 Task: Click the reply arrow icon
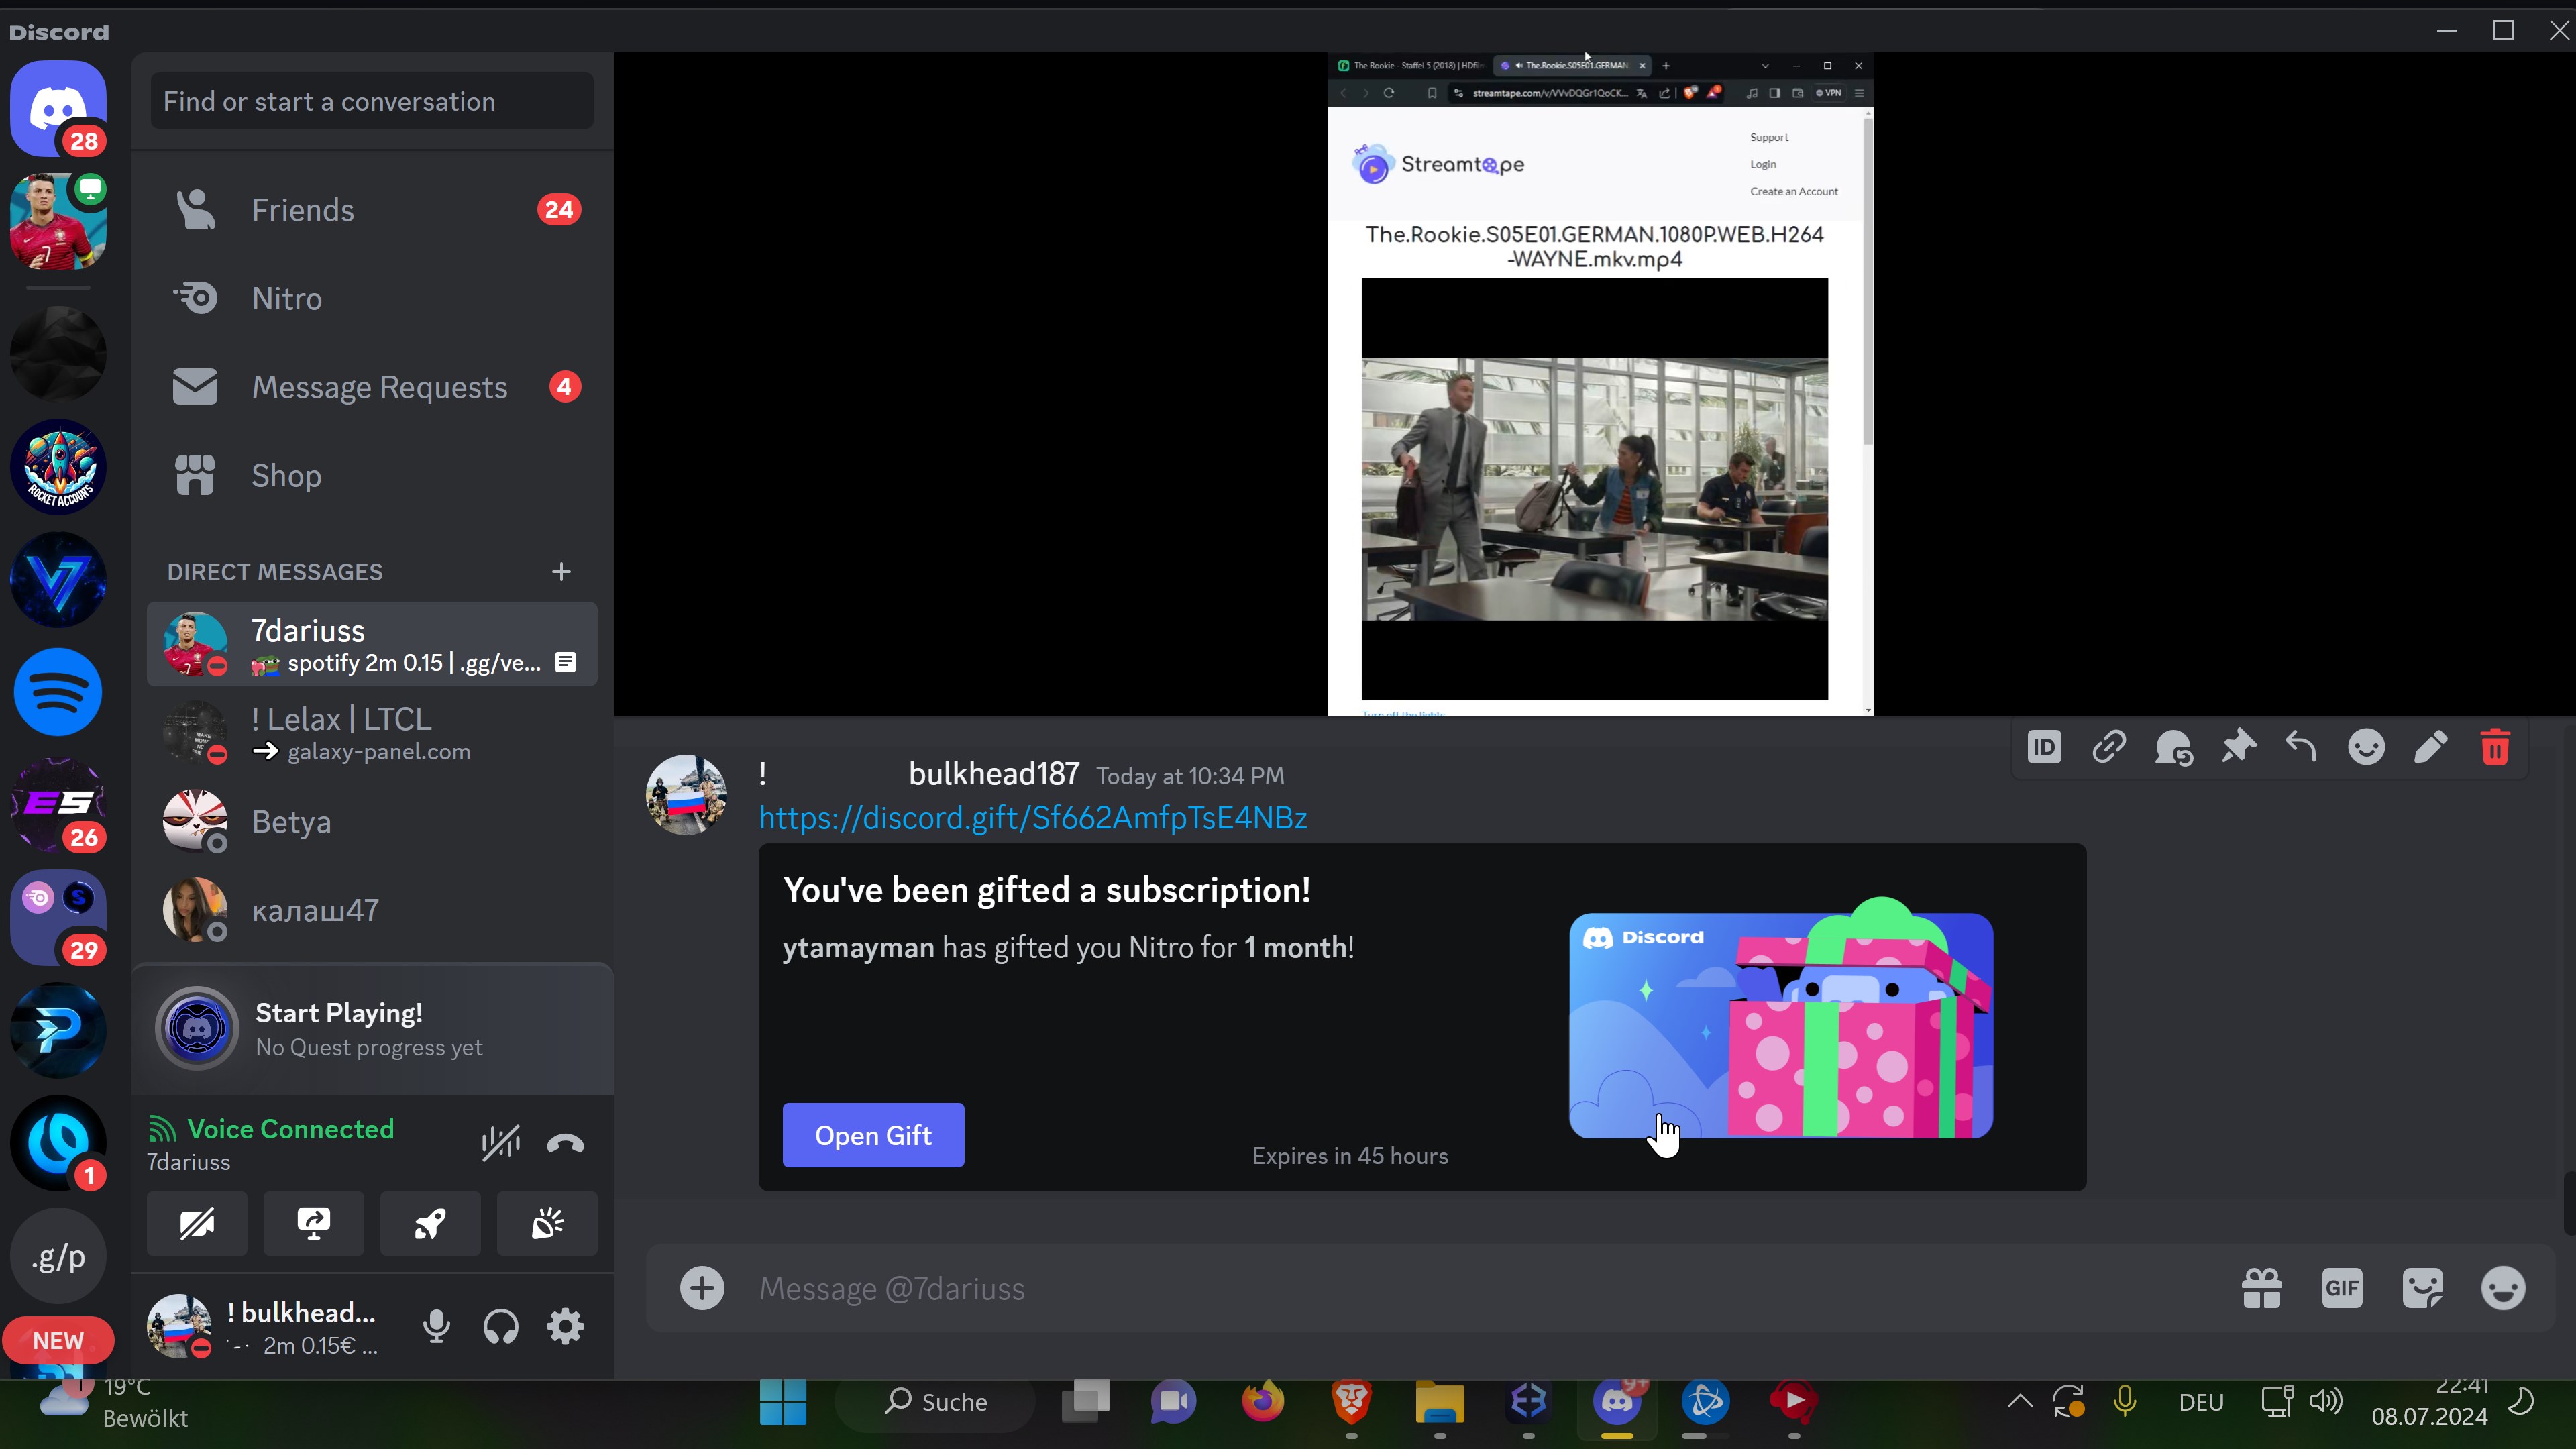(2301, 747)
